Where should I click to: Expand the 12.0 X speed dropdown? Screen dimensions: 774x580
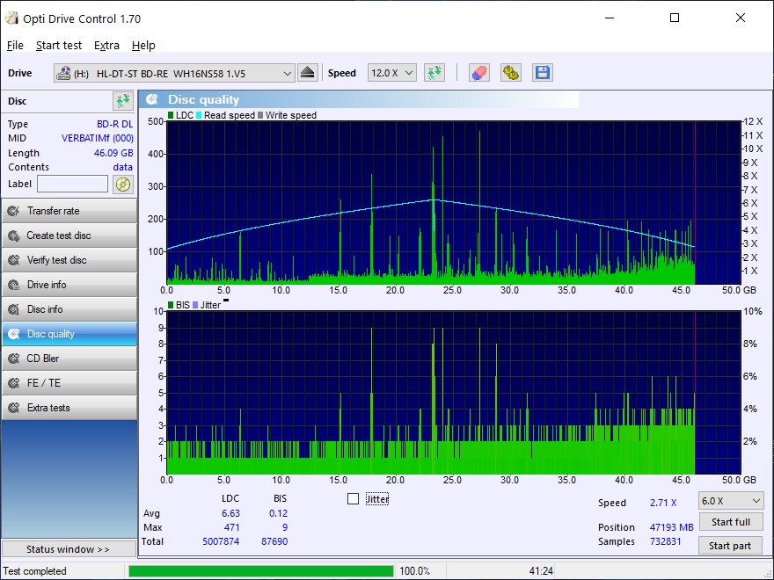pos(391,73)
